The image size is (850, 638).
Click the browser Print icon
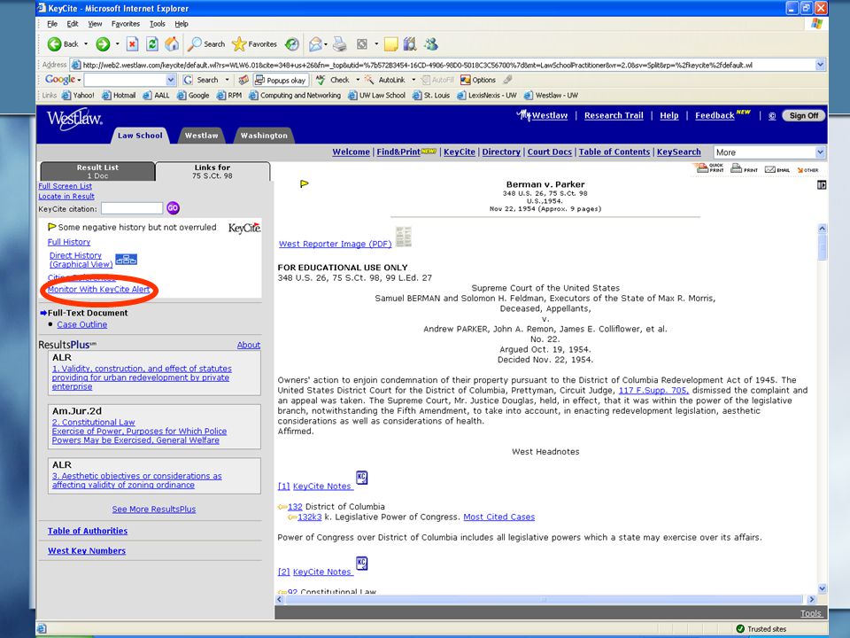339,44
